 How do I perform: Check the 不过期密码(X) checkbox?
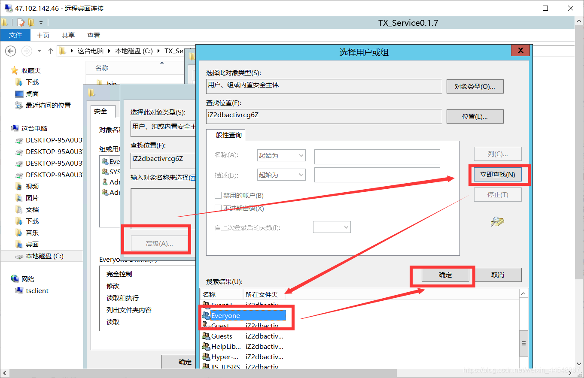218,208
